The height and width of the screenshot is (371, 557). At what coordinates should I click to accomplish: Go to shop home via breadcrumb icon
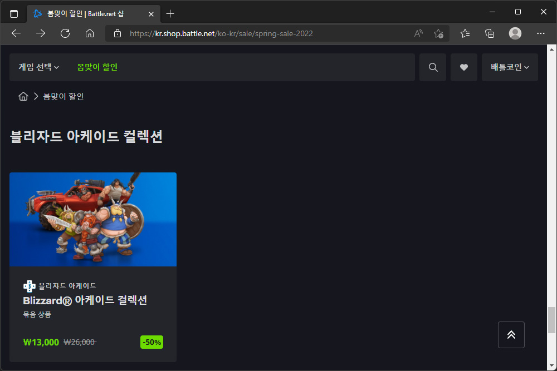23,96
